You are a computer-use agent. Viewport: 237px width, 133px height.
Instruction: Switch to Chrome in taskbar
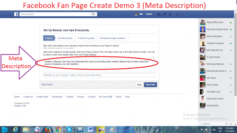pyautogui.click(x=58, y=129)
